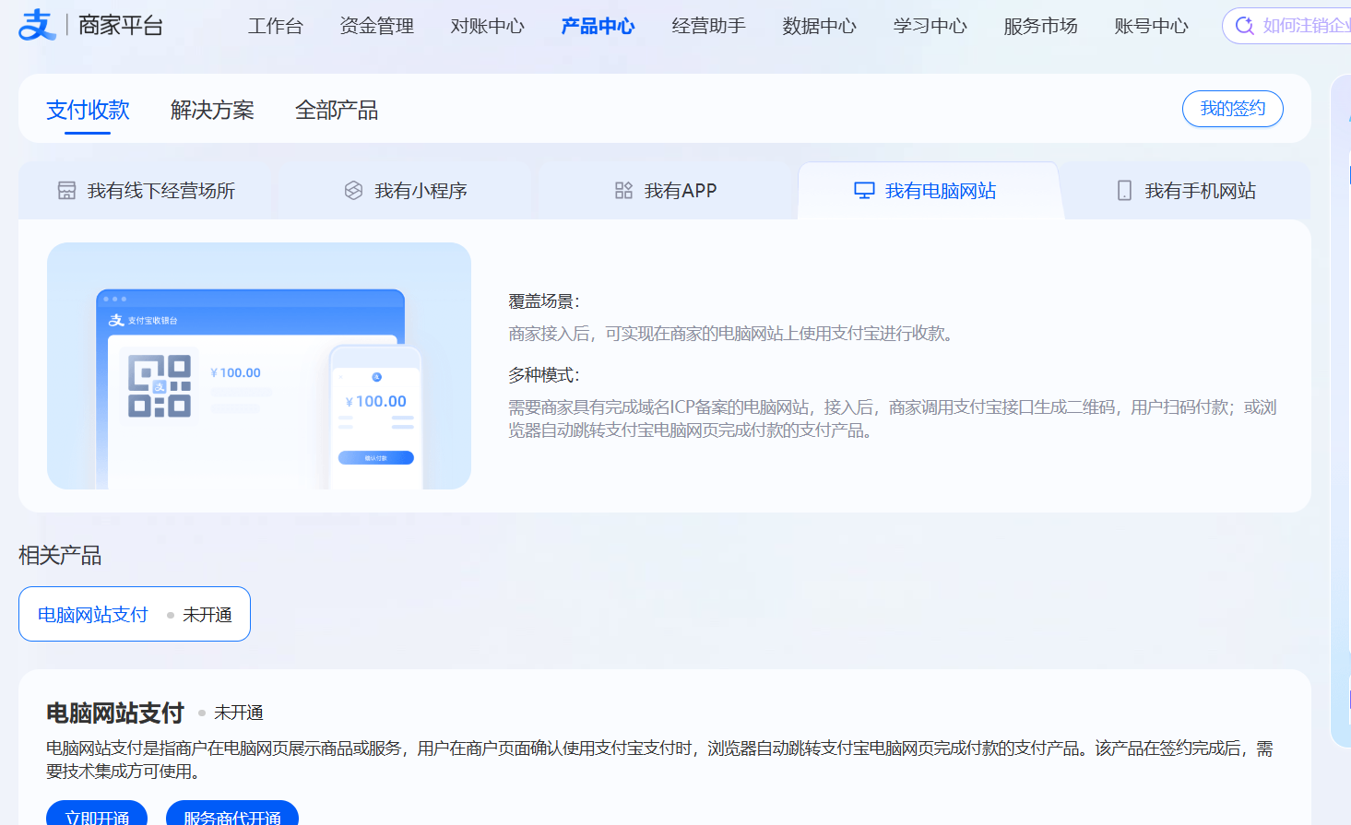Click the 电脑网站支付 bold product heading

[115, 713]
